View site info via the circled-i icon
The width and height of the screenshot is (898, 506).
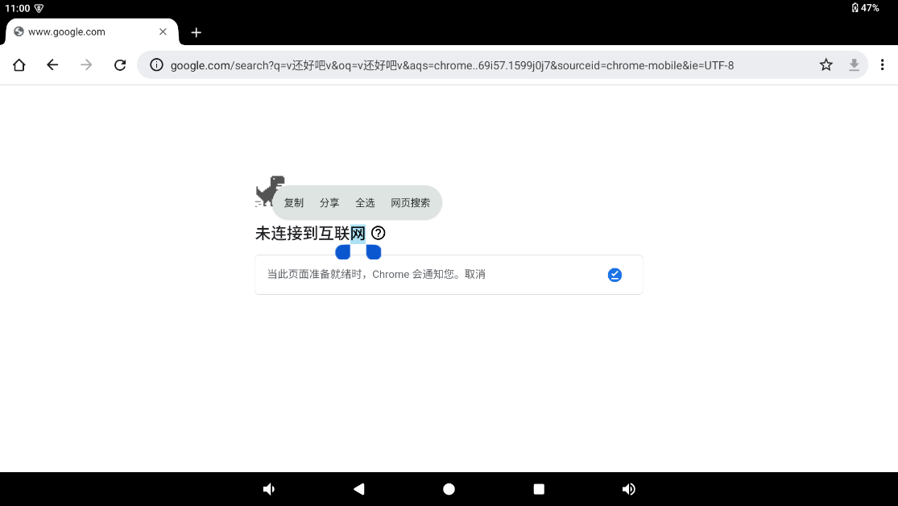pyautogui.click(x=156, y=65)
